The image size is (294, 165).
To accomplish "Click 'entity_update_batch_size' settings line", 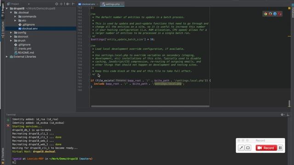I will click(x=123, y=39).
